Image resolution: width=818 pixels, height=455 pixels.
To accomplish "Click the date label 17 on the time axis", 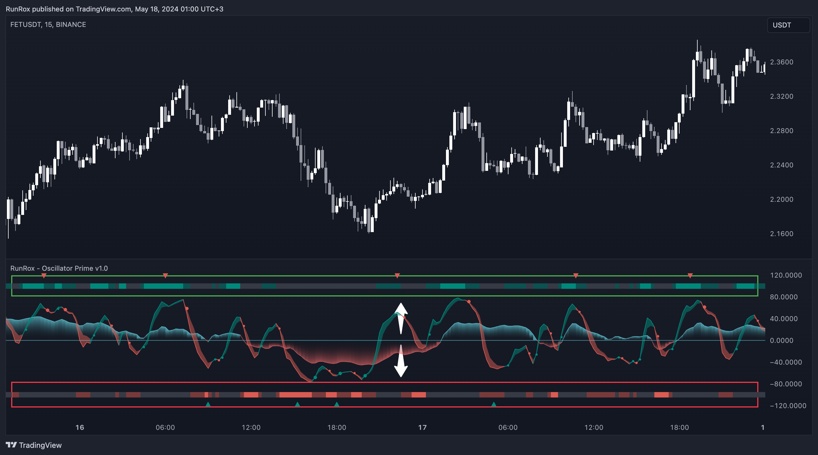I will coord(422,428).
